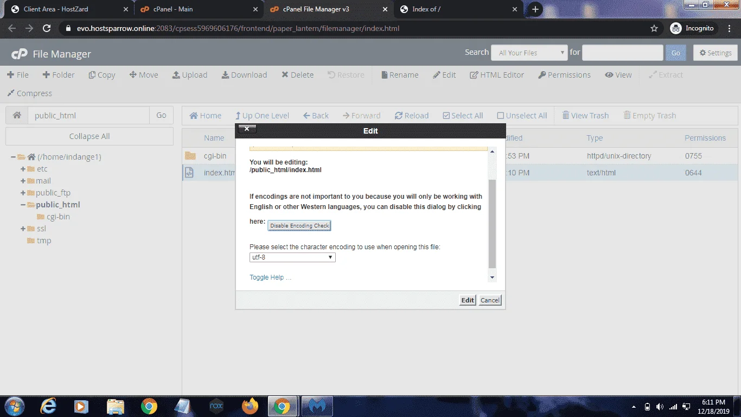Show hidden tray icons arrow
The image size is (741, 417).
(x=634, y=407)
